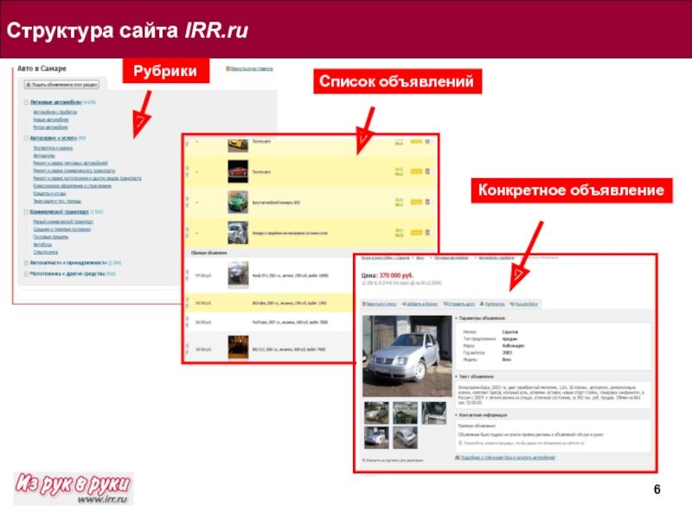
Task: Open Средние и тяжелые грузовики
Action: (62, 229)
